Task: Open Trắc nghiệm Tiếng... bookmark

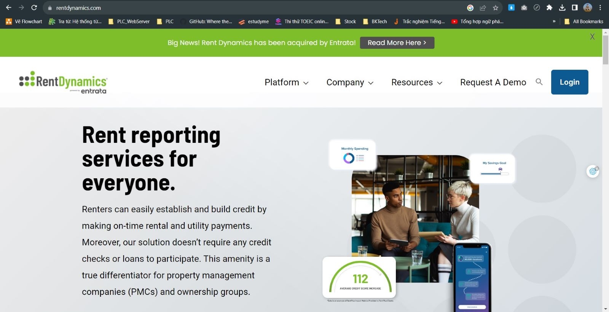Action: (x=419, y=22)
